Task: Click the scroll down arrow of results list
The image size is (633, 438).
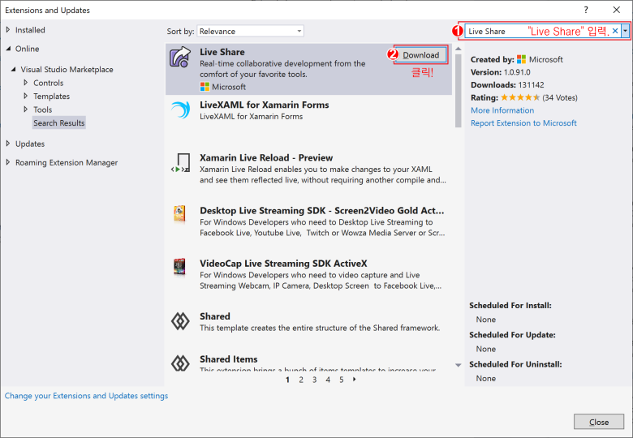Action: click(459, 365)
